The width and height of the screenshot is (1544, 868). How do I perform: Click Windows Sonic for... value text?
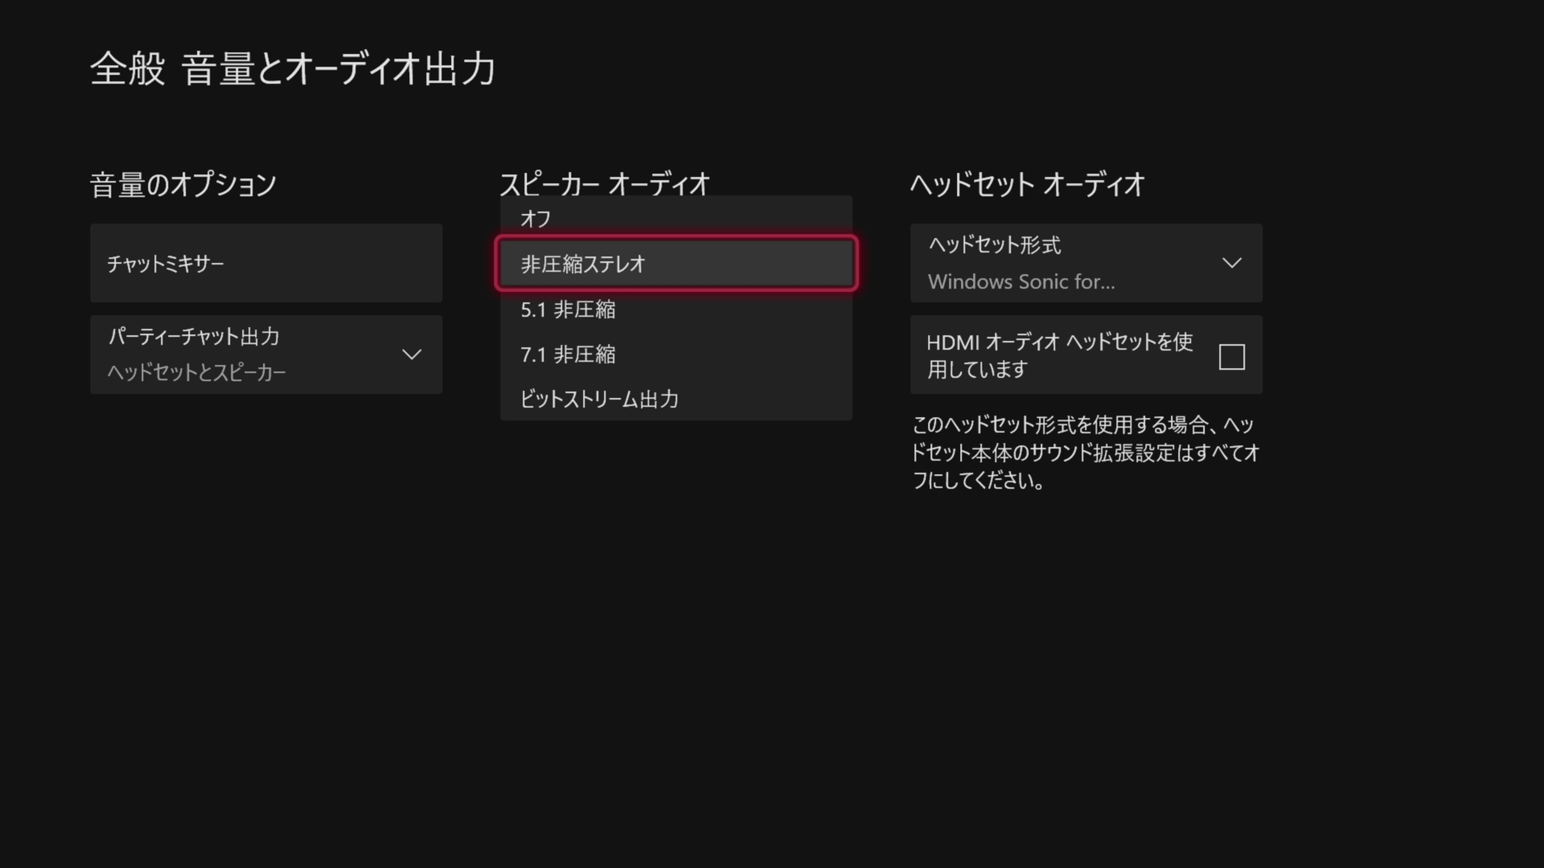[1021, 282]
